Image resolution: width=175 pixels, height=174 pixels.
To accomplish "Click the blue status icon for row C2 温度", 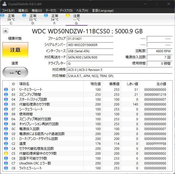I will click(x=6, y=143).
